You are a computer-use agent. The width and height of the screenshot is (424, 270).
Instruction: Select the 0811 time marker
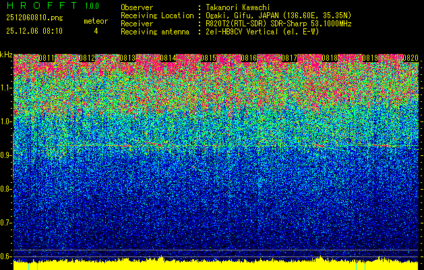coord(47,58)
